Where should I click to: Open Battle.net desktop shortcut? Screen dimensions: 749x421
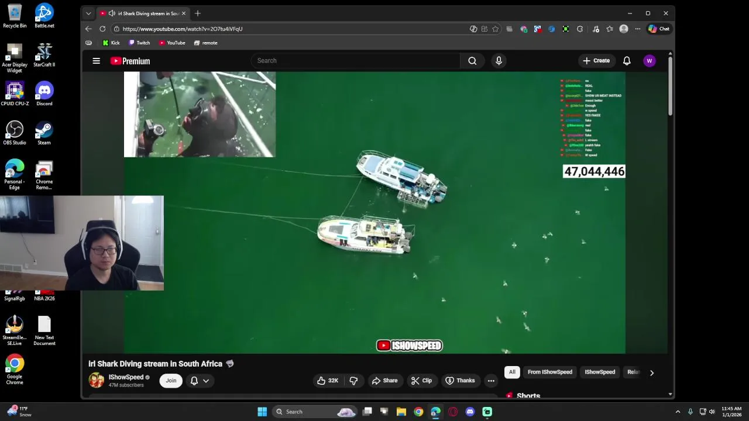(x=44, y=16)
